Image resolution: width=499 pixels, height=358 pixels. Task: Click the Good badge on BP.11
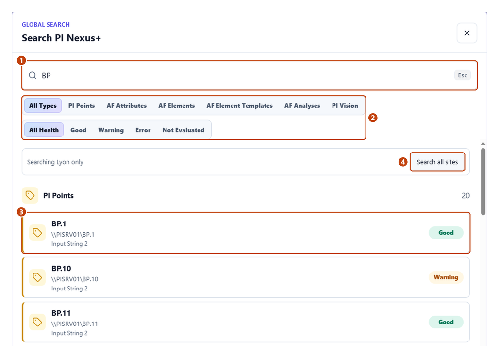(x=446, y=322)
